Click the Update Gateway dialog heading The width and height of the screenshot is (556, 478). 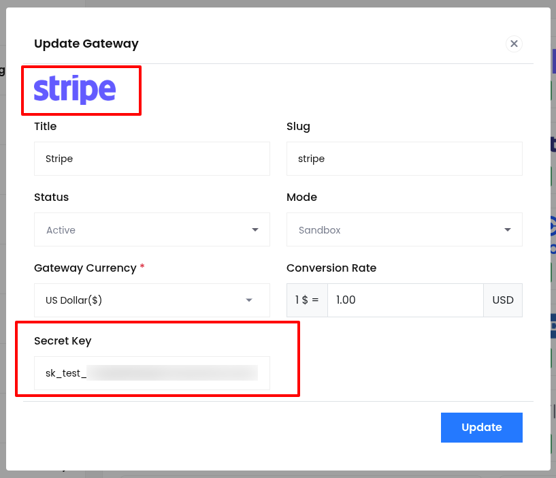(x=86, y=44)
